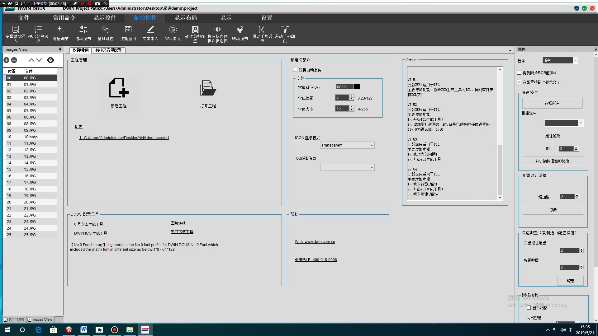Switch to 触控及变量配置 tab
The height and width of the screenshot is (336, 598).
[108, 50]
